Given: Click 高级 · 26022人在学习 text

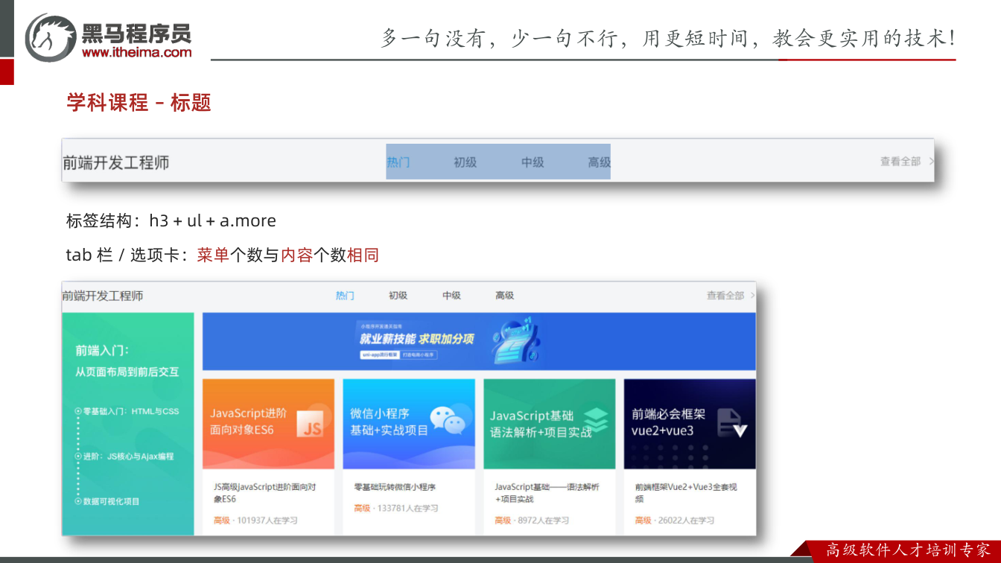Looking at the screenshot, I should pyautogui.click(x=675, y=521).
